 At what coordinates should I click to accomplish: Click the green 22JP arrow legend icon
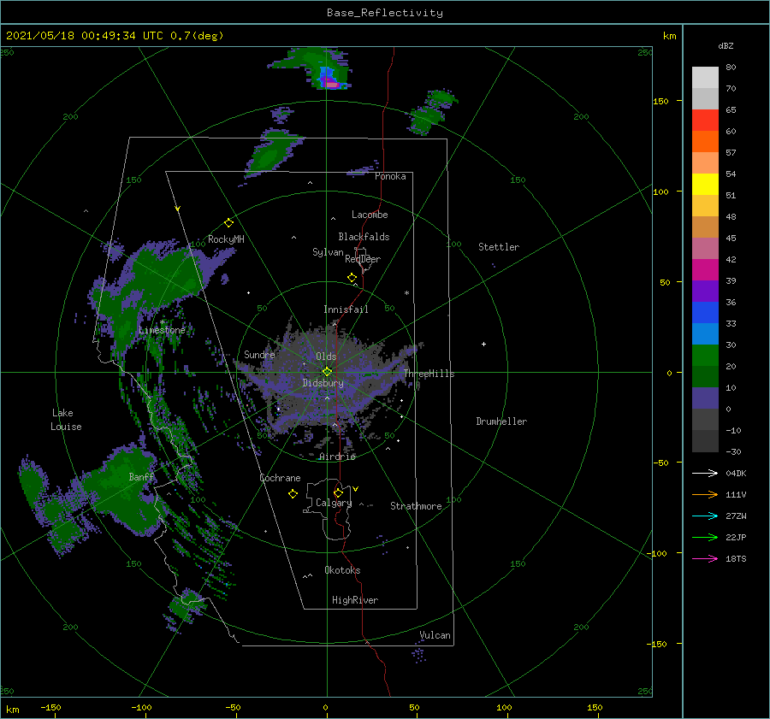(x=705, y=538)
